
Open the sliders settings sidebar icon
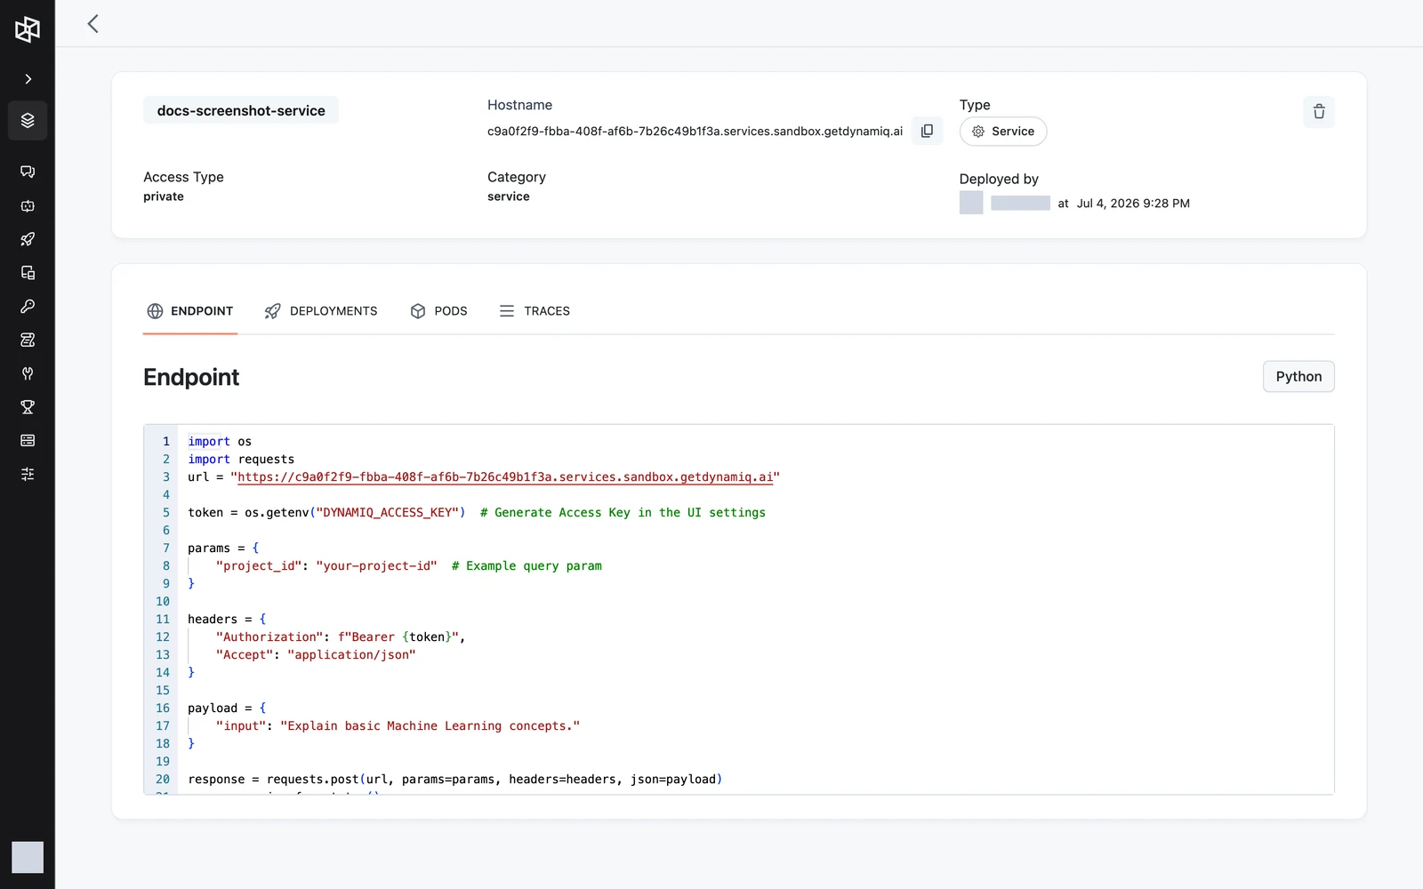[28, 474]
